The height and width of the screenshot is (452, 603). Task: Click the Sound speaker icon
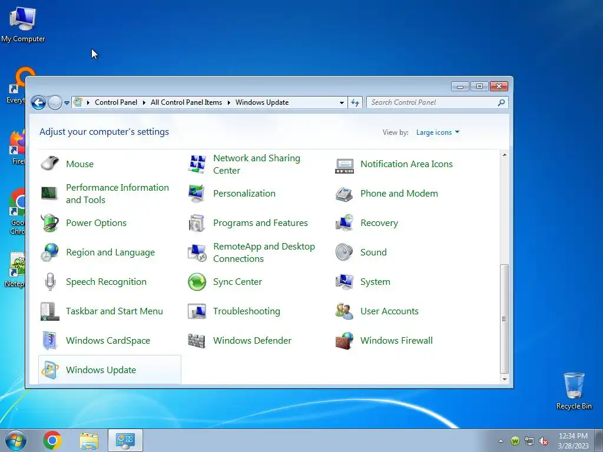(344, 252)
